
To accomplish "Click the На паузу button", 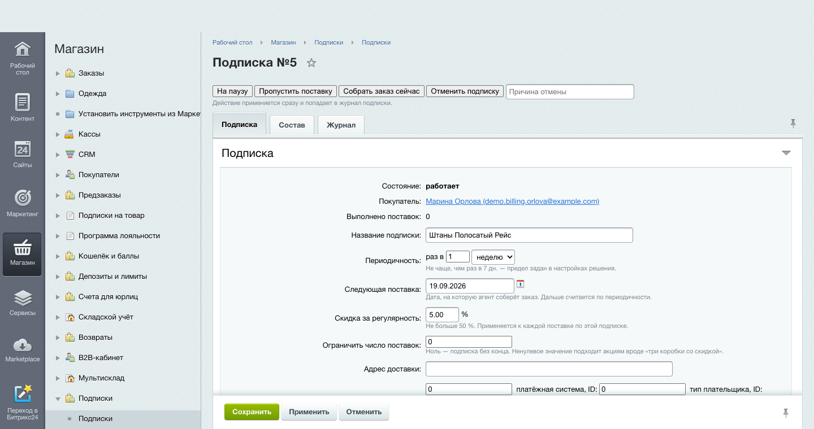I will [x=233, y=91].
